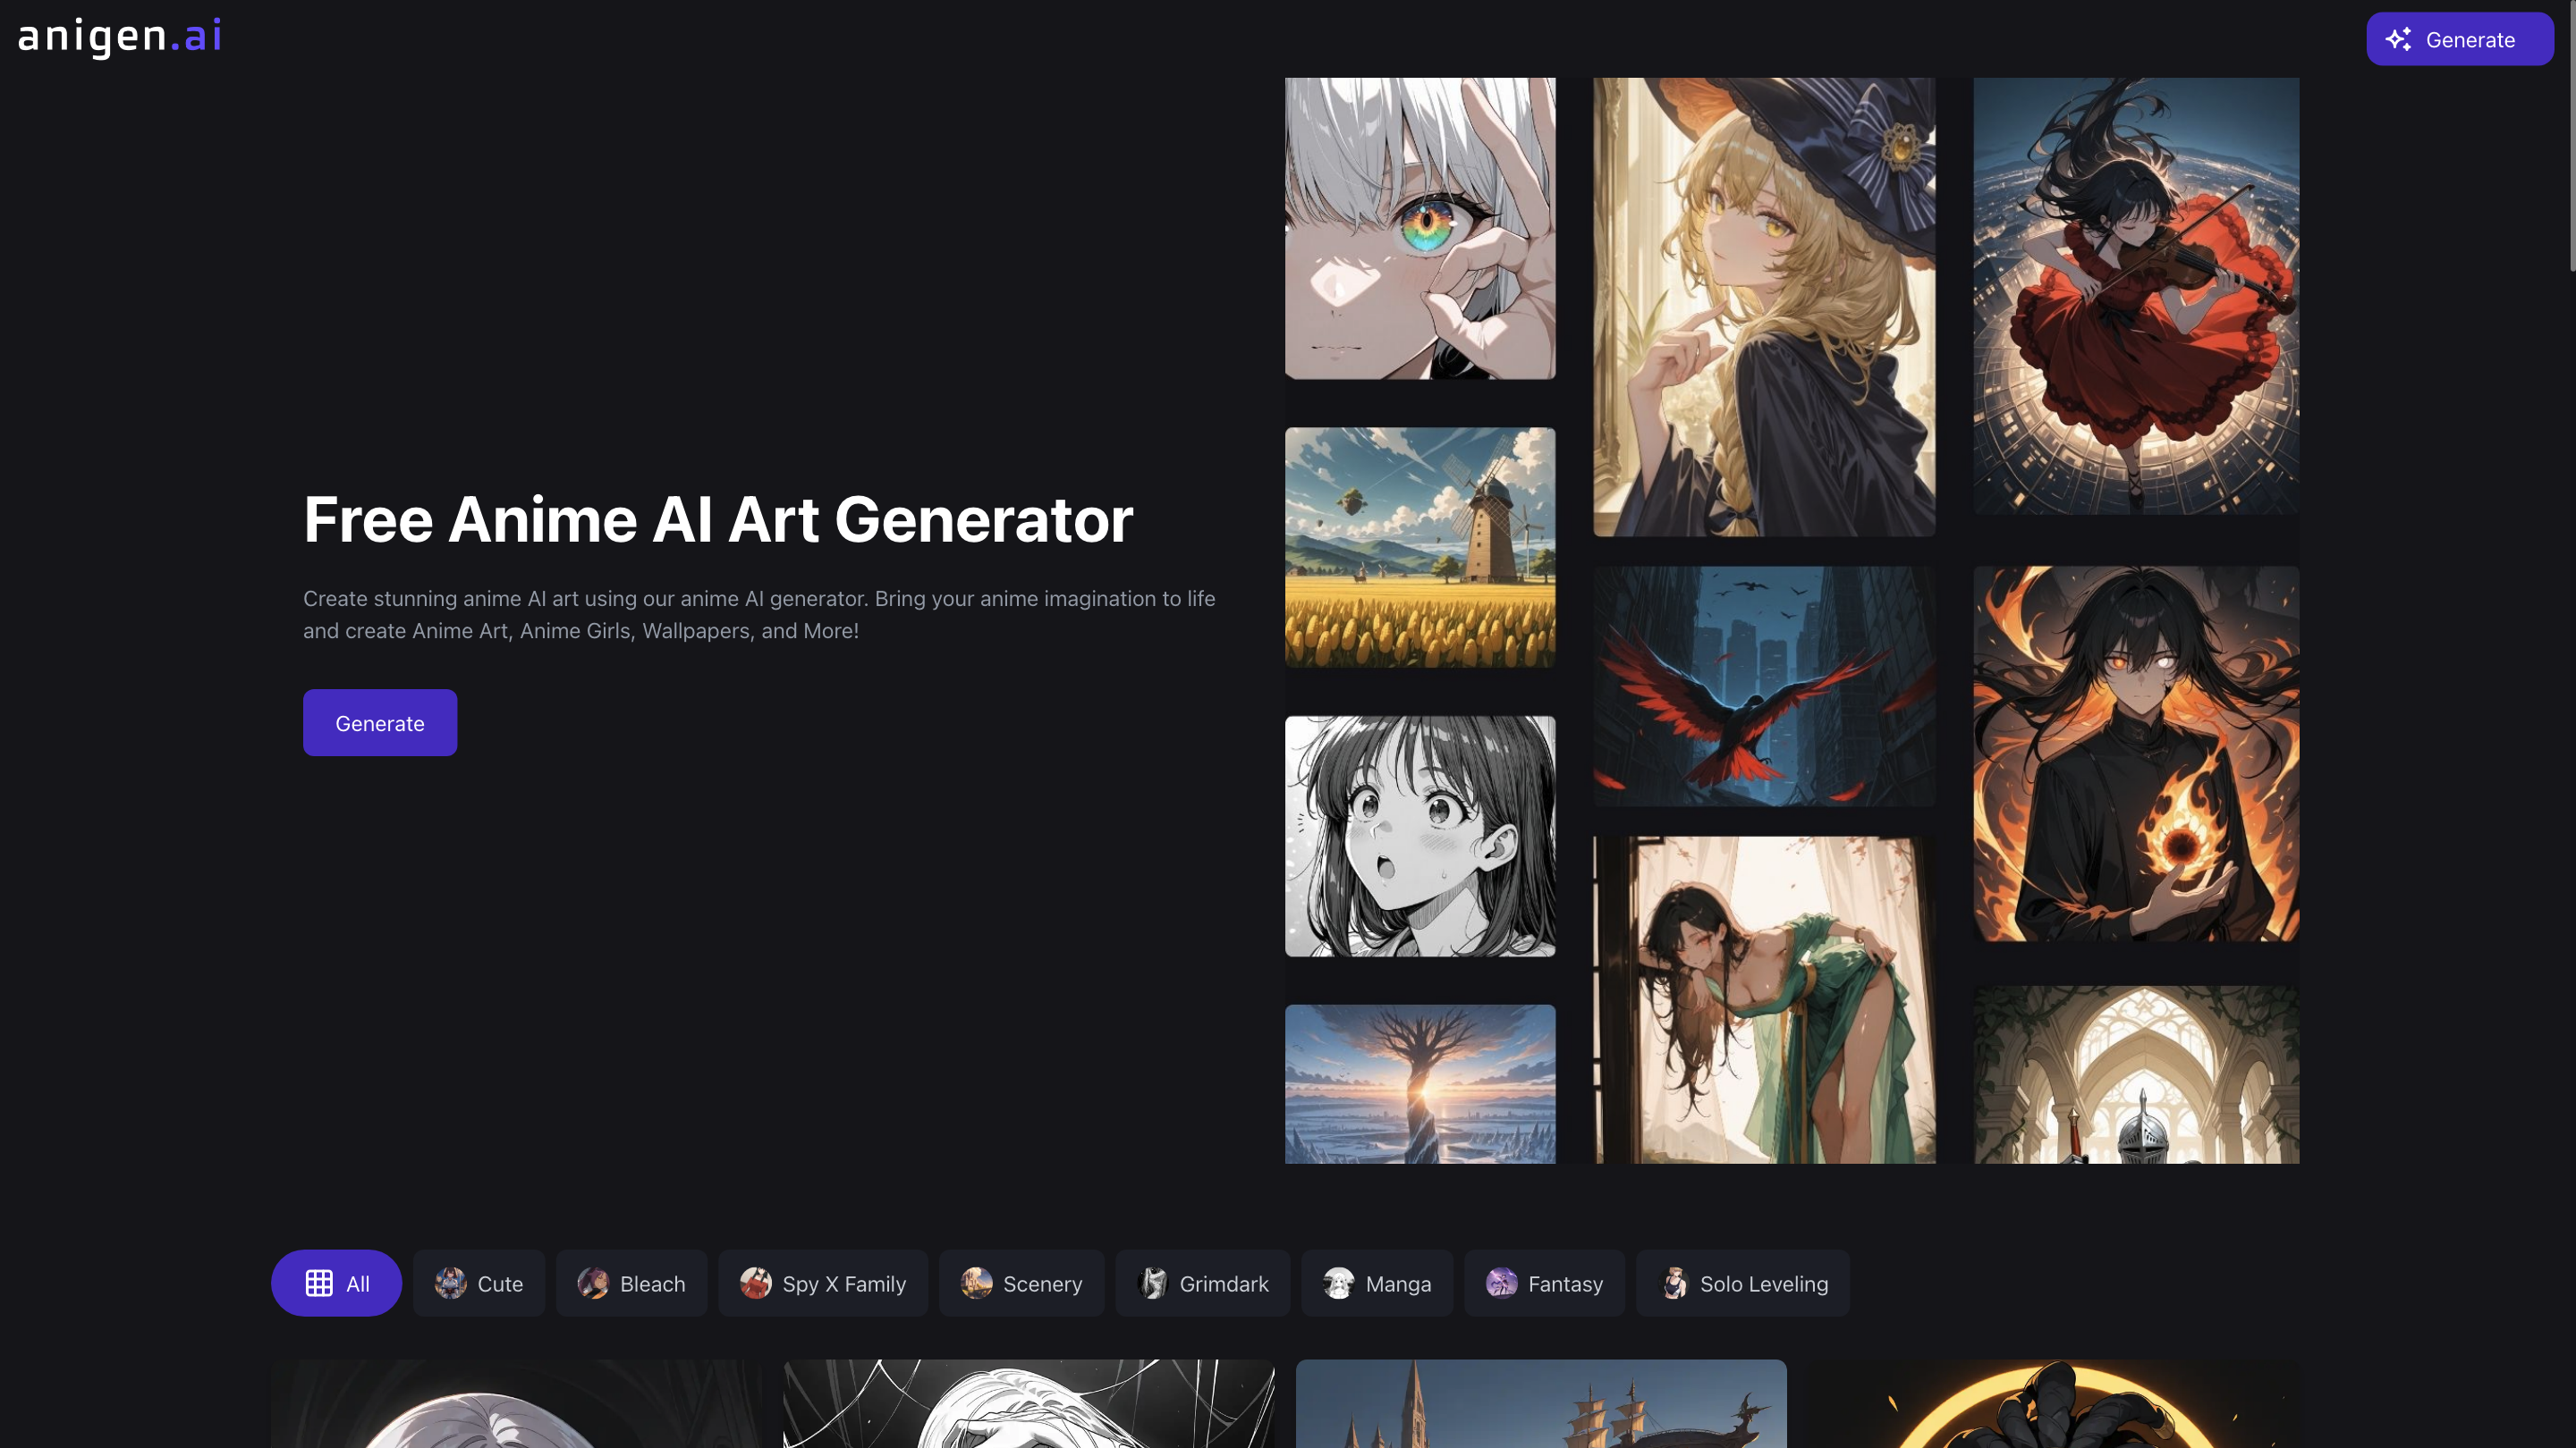Viewport: 2576px width, 1448px height.
Task: Click the Grimdark category avatar icon
Action: pos(1153,1284)
